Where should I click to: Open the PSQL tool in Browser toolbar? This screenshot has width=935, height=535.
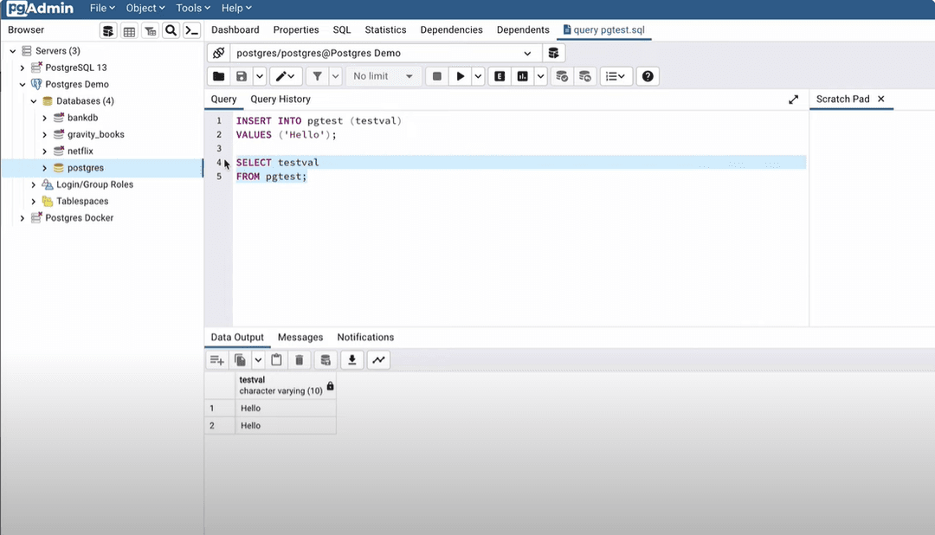tap(192, 31)
